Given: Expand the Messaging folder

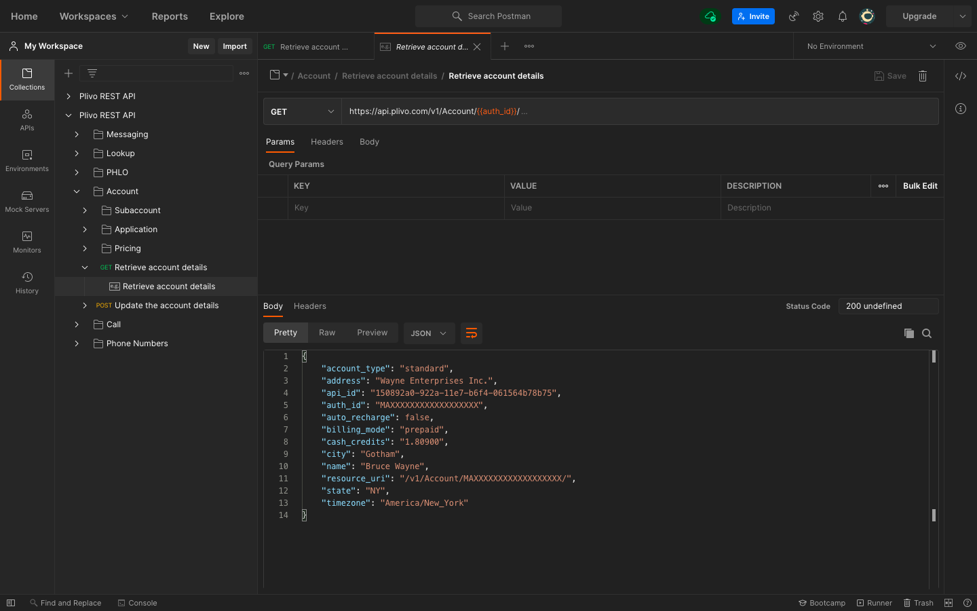Looking at the screenshot, I should (x=77, y=134).
